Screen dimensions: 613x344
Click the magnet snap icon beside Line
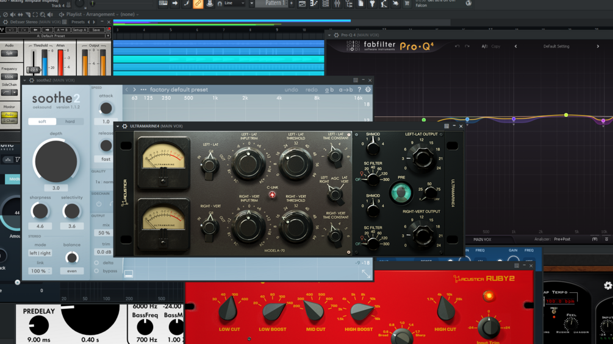(220, 4)
